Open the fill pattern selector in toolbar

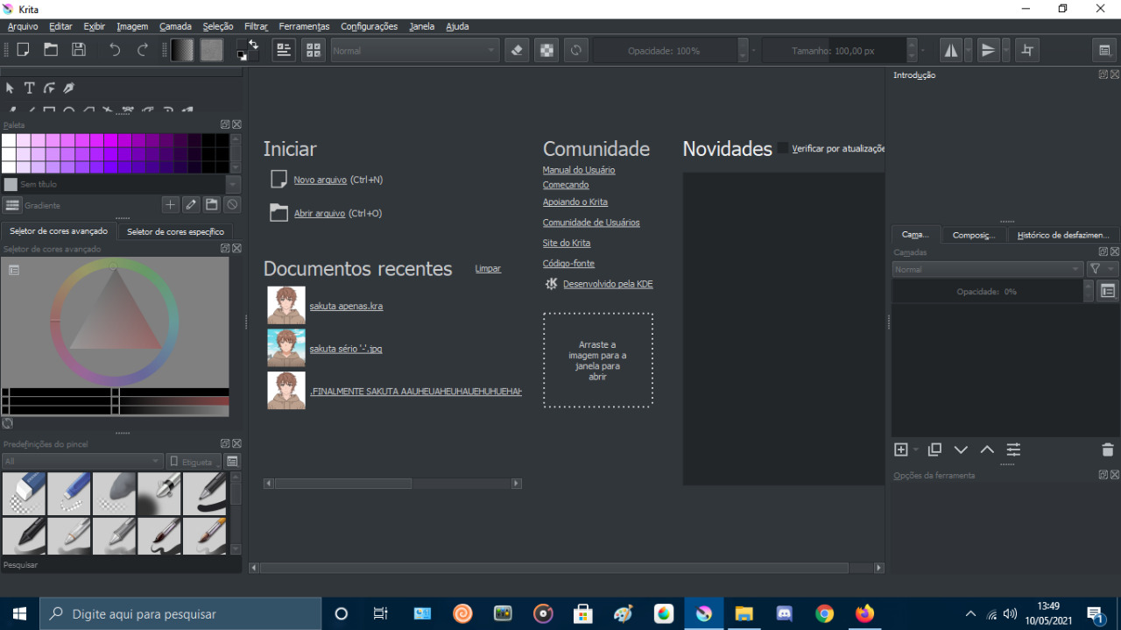click(211, 50)
